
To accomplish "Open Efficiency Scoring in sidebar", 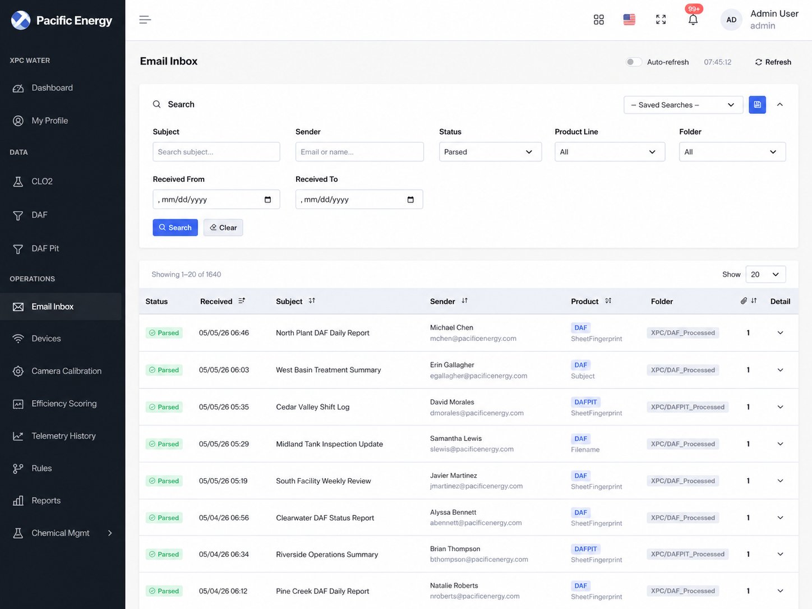I will click(x=61, y=404).
